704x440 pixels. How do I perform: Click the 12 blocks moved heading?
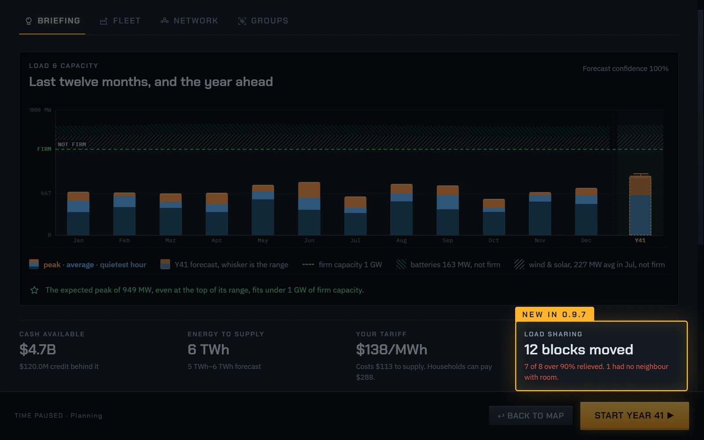pos(579,349)
